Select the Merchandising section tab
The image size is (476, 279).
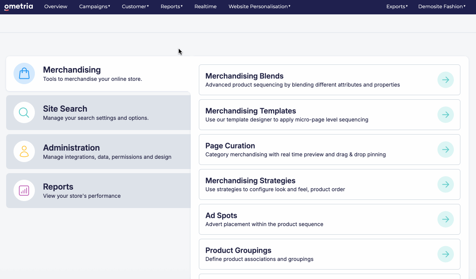click(x=98, y=73)
